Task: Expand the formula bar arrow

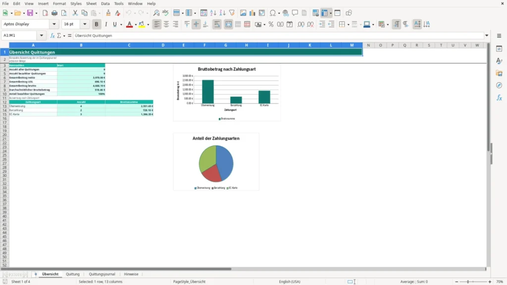Action: click(487, 36)
